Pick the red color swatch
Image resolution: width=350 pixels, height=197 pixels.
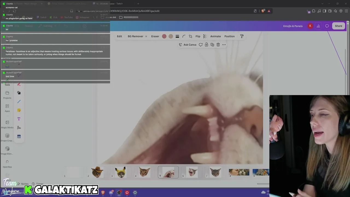coord(164,36)
